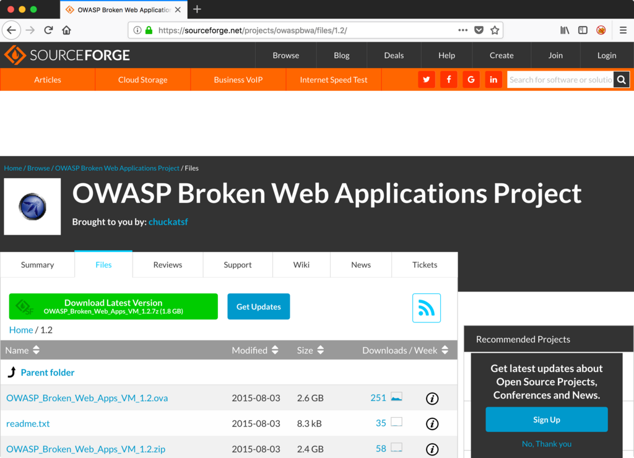Open download stats chart for readme.txt
The width and height of the screenshot is (634, 458).
click(397, 422)
